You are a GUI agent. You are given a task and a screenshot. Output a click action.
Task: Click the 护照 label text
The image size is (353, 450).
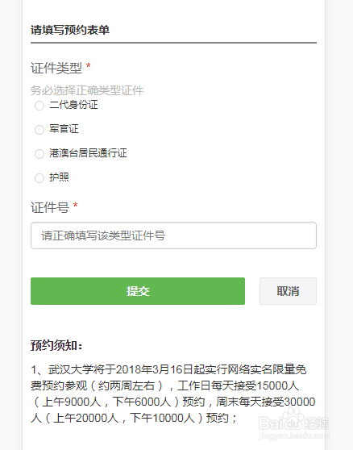59,177
